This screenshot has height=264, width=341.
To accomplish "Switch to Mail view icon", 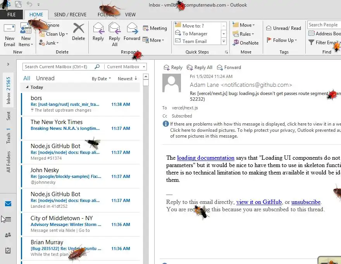I will coord(8,204).
